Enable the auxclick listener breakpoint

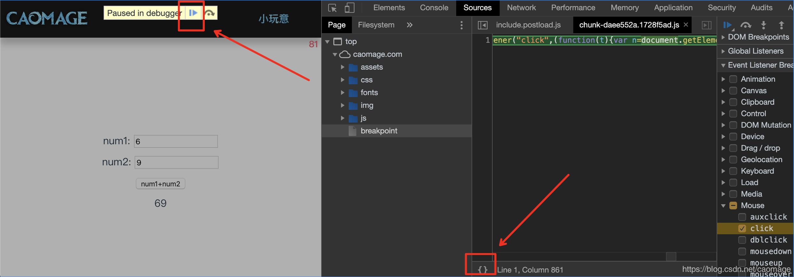coord(742,217)
